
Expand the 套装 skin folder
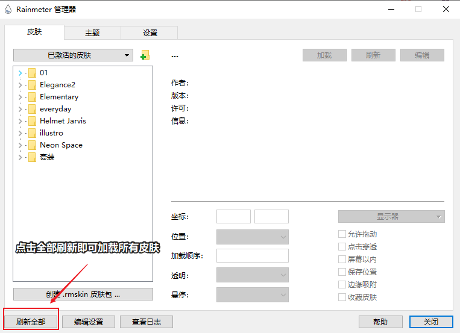click(x=20, y=157)
